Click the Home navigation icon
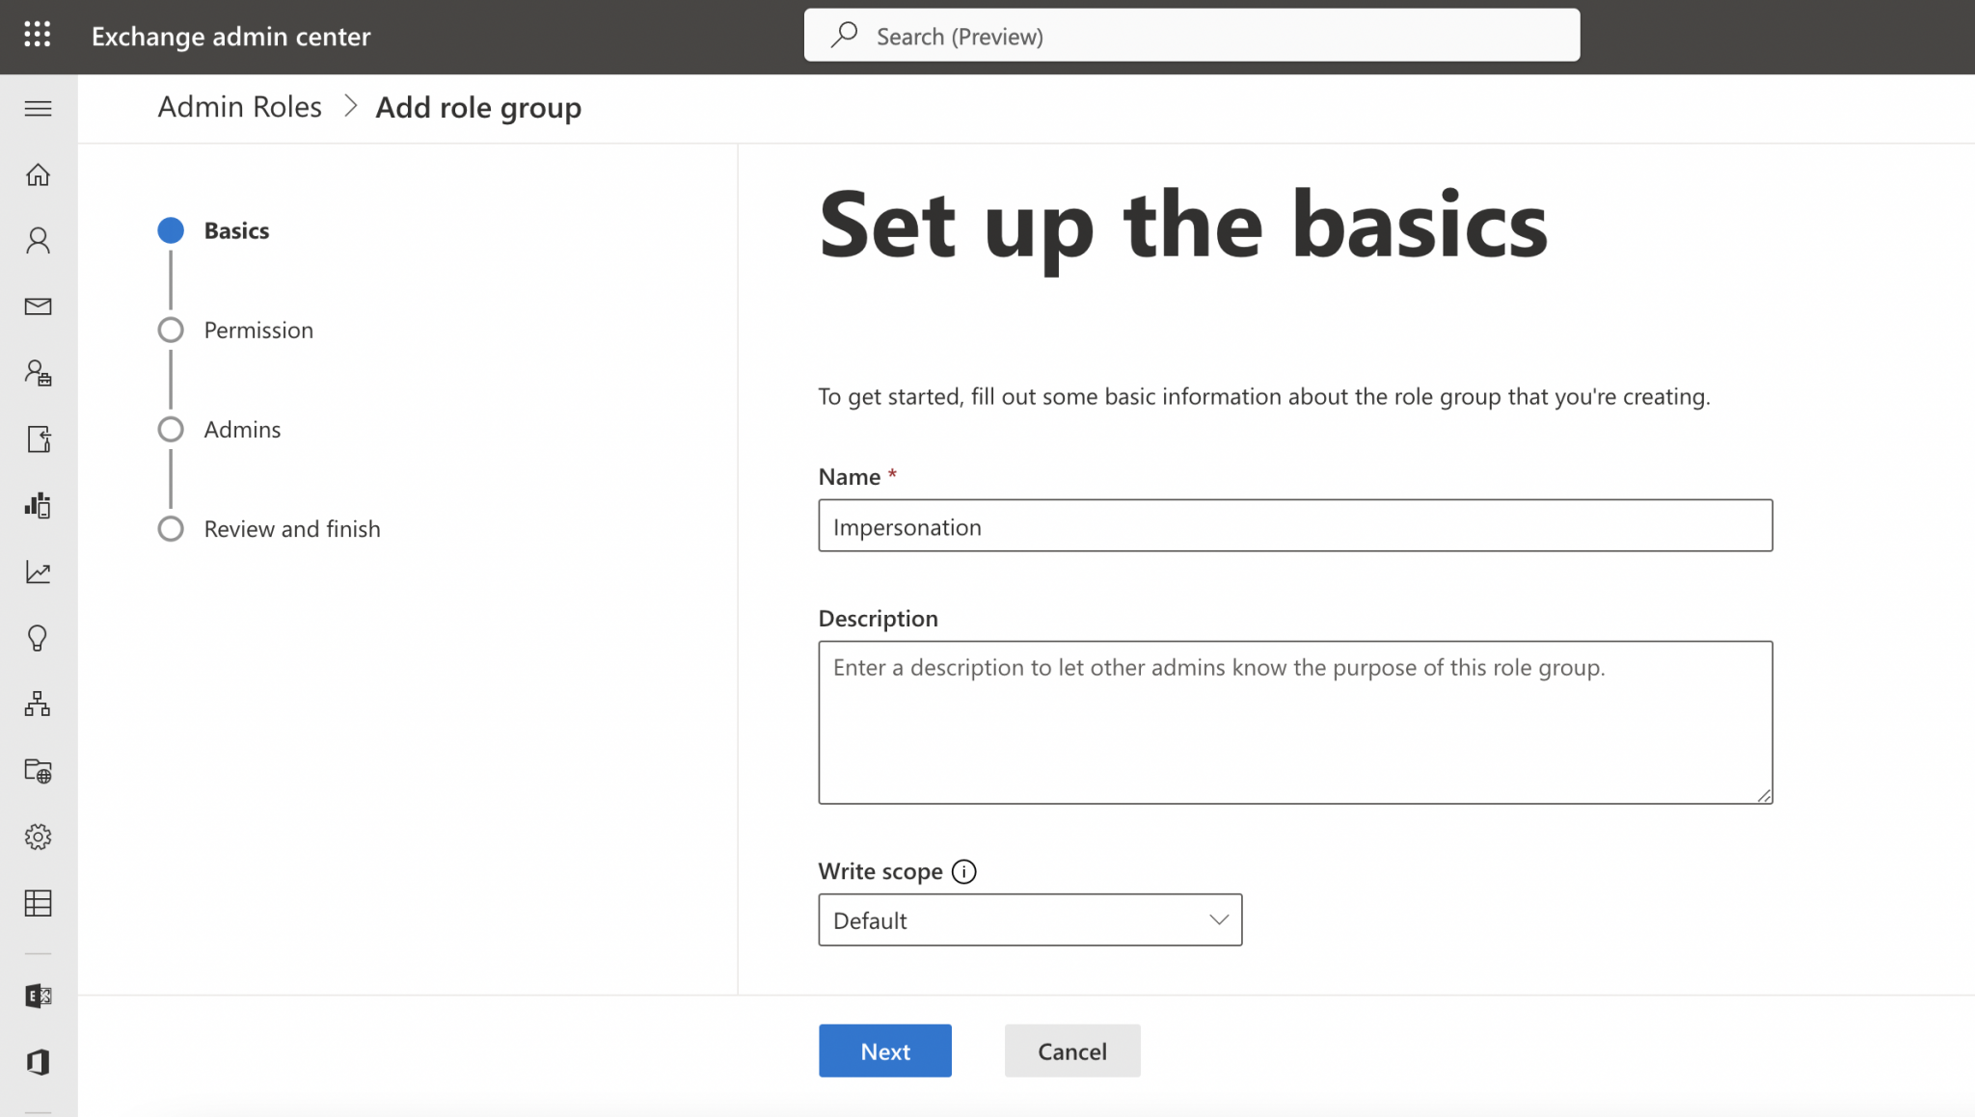This screenshot has height=1117, width=1975. (x=37, y=173)
